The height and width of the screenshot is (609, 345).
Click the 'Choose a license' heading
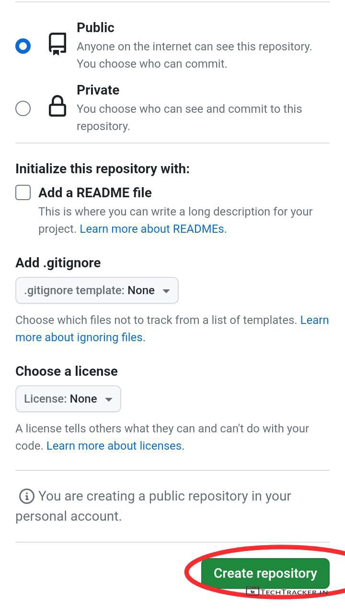click(67, 371)
